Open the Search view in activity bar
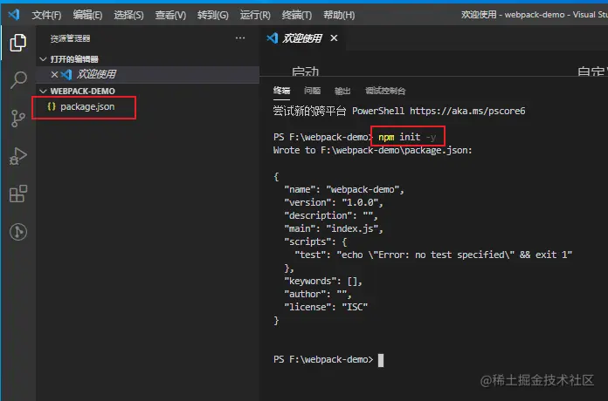The height and width of the screenshot is (401, 608). pos(17,79)
